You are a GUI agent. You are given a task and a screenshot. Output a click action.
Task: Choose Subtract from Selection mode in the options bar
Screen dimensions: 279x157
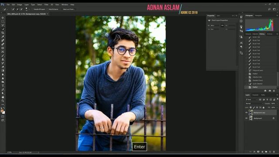point(21,9)
